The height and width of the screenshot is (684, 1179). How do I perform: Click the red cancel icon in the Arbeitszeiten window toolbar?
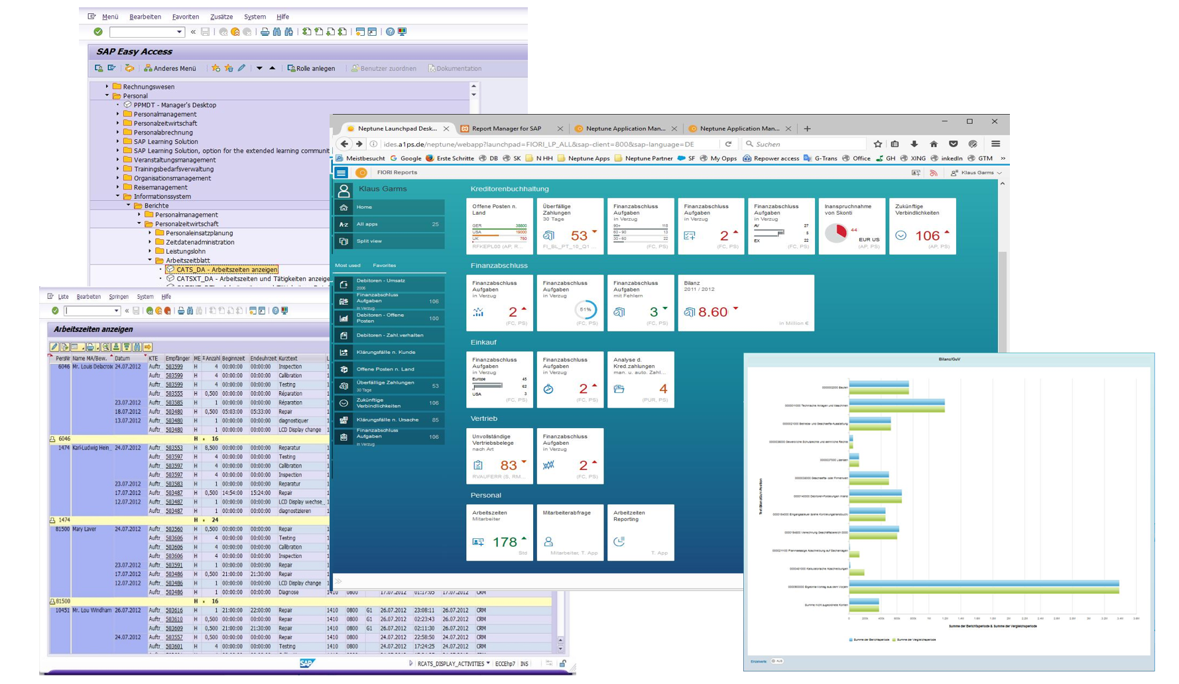pyautogui.click(x=168, y=311)
